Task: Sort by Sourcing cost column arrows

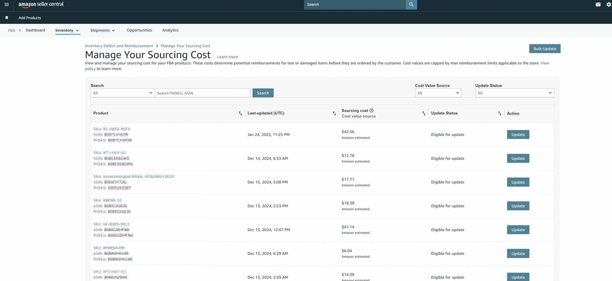Action: click(x=424, y=113)
